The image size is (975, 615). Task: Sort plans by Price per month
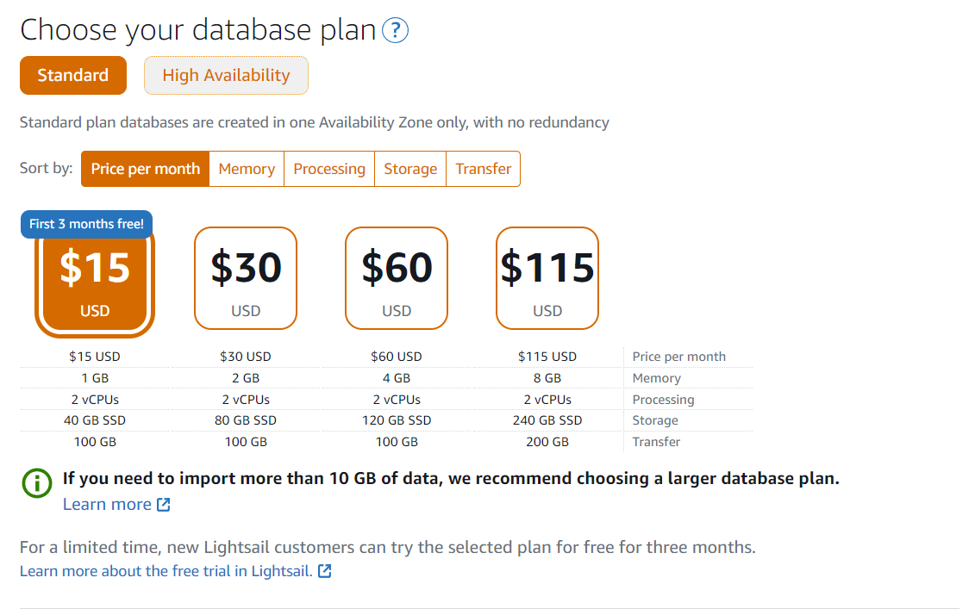coord(146,169)
